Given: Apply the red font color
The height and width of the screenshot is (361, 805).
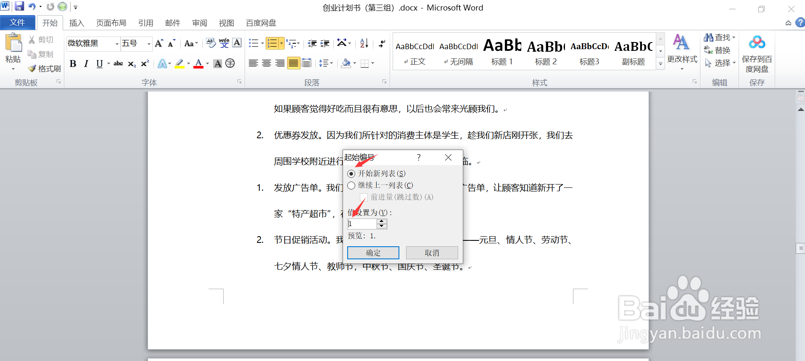Looking at the screenshot, I should coord(198,63).
